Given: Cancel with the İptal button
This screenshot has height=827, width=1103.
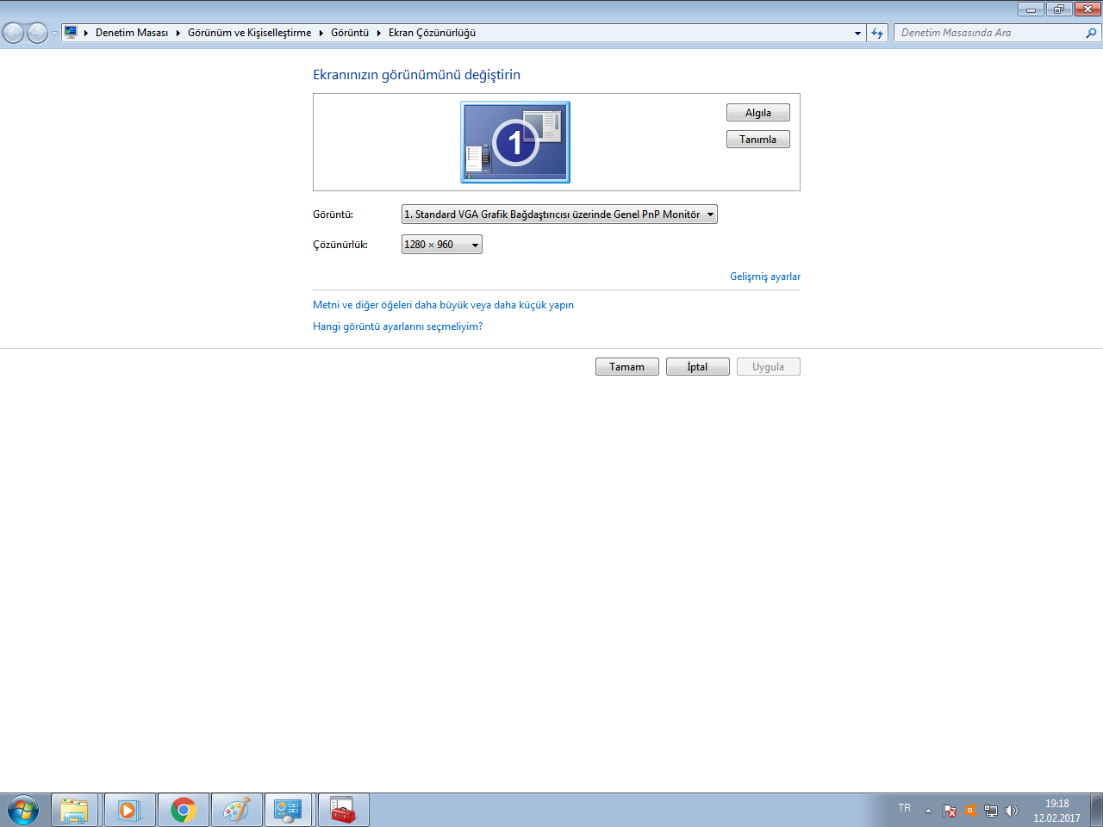Looking at the screenshot, I should click(x=698, y=367).
